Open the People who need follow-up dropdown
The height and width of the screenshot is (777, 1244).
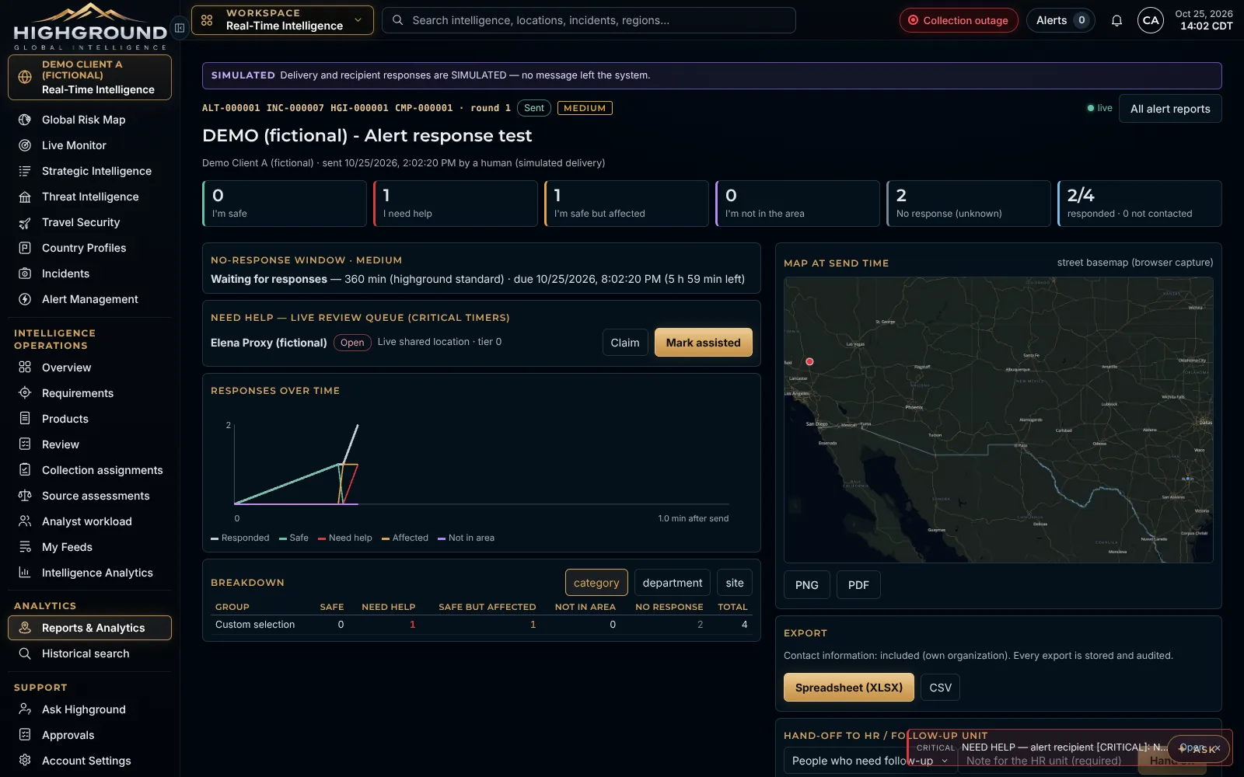(870, 761)
